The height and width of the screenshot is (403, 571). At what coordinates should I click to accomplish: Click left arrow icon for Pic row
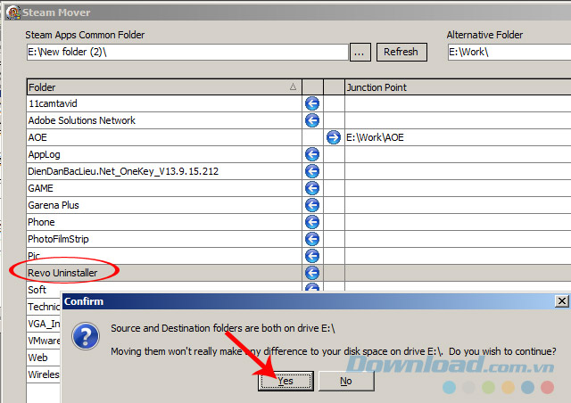pos(312,256)
